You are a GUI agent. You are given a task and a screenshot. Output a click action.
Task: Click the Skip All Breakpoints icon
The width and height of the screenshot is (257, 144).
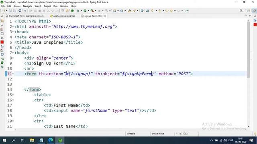[25, 11]
